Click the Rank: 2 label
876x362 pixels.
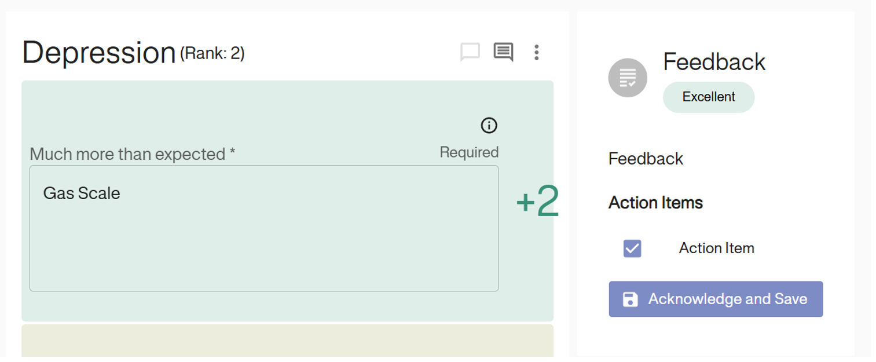coord(212,54)
